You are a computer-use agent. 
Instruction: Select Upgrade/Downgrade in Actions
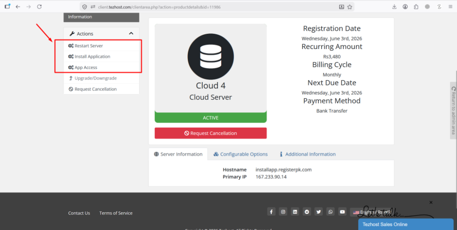click(x=101, y=78)
